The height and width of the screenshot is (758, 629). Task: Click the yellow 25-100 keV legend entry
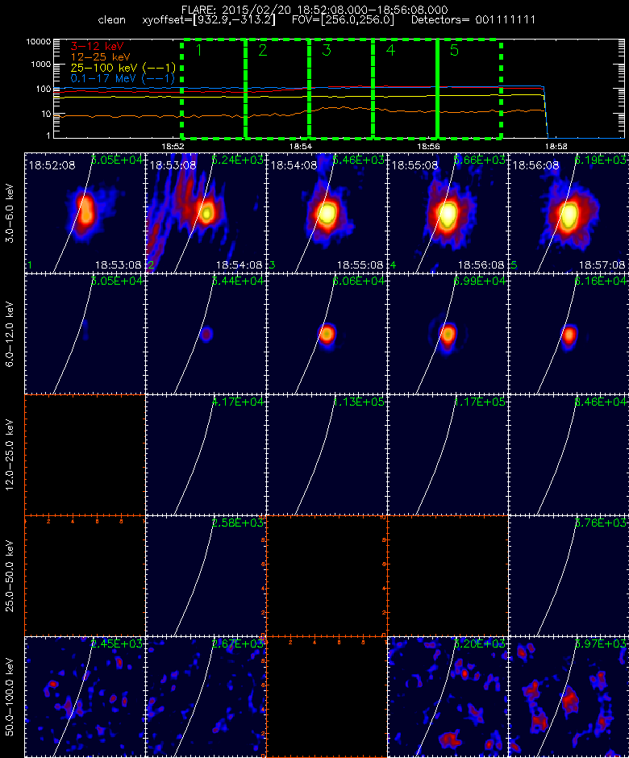coord(123,68)
